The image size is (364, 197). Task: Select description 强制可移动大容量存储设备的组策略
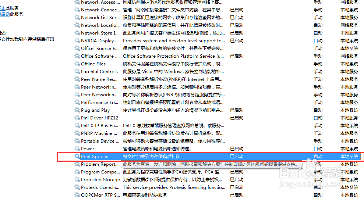pos(174,141)
